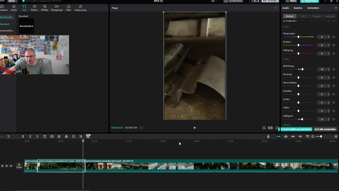Viewport: 339px width, 191px height.
Task: Open the Anpassung tab in the top toolbar
Action: (80, 8)
